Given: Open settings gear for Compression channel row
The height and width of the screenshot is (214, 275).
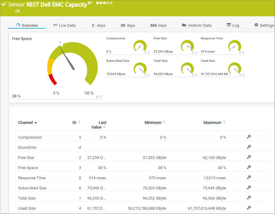Looking at the screenshot, I should pos(249,137).
